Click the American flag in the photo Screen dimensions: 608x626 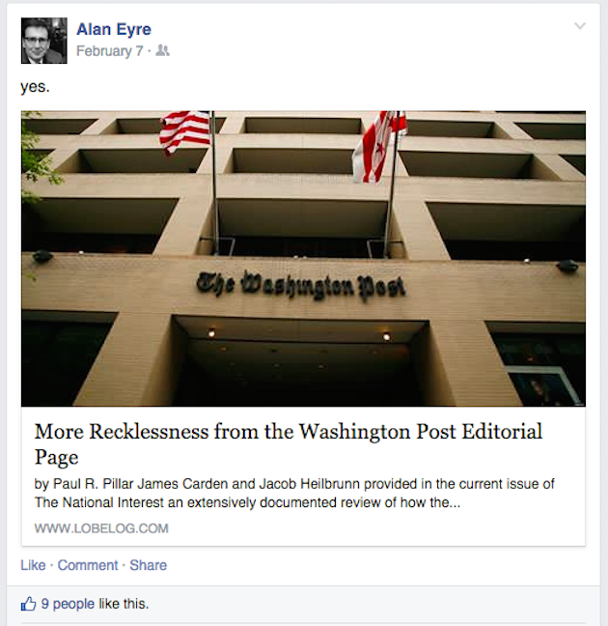[185, 130]
